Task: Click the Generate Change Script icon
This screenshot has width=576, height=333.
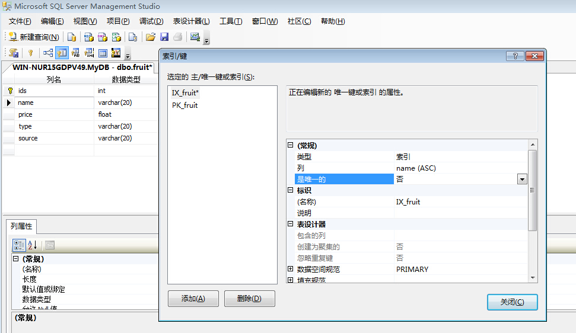Action: (14, 53)
